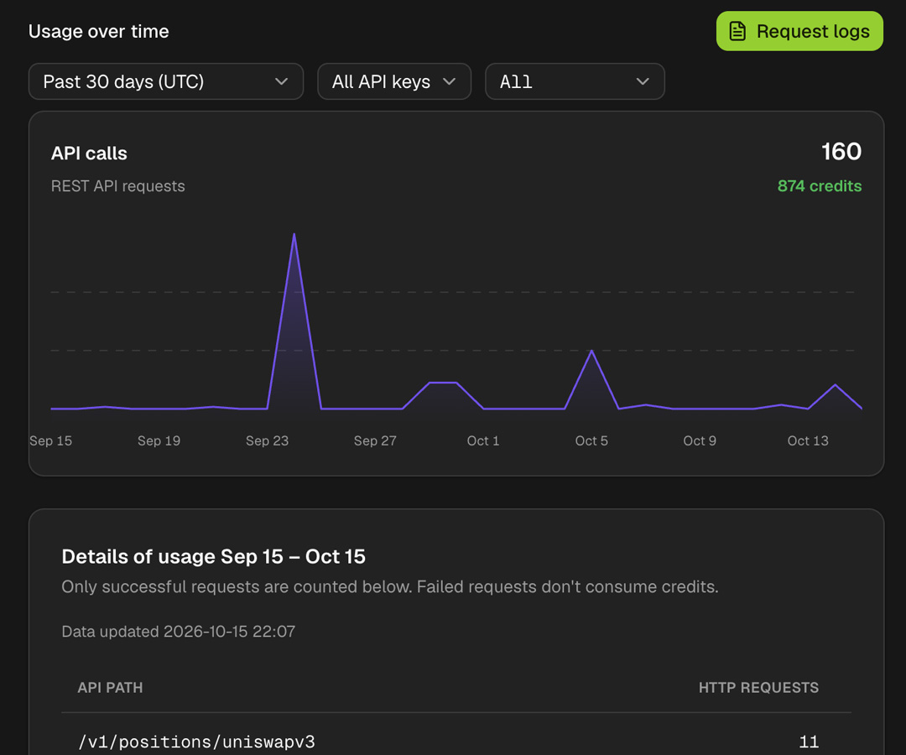Viewport: 906px width, 755px height.
Task: Click the API calls chart title
Action: pos(89,153)
